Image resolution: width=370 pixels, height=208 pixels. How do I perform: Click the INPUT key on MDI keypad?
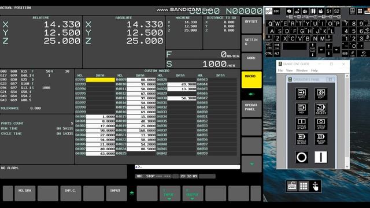click(x=364, y=54)
